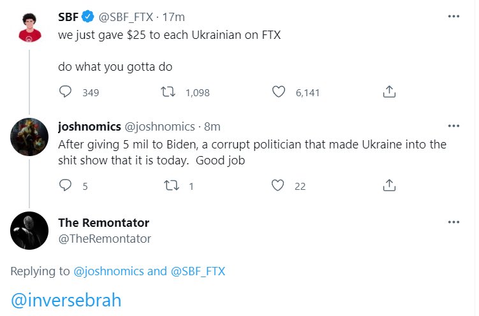Retweet joshnomics' reply
Image resolution: width=479 pixels, height=316 pixels.
pos(170,185)
